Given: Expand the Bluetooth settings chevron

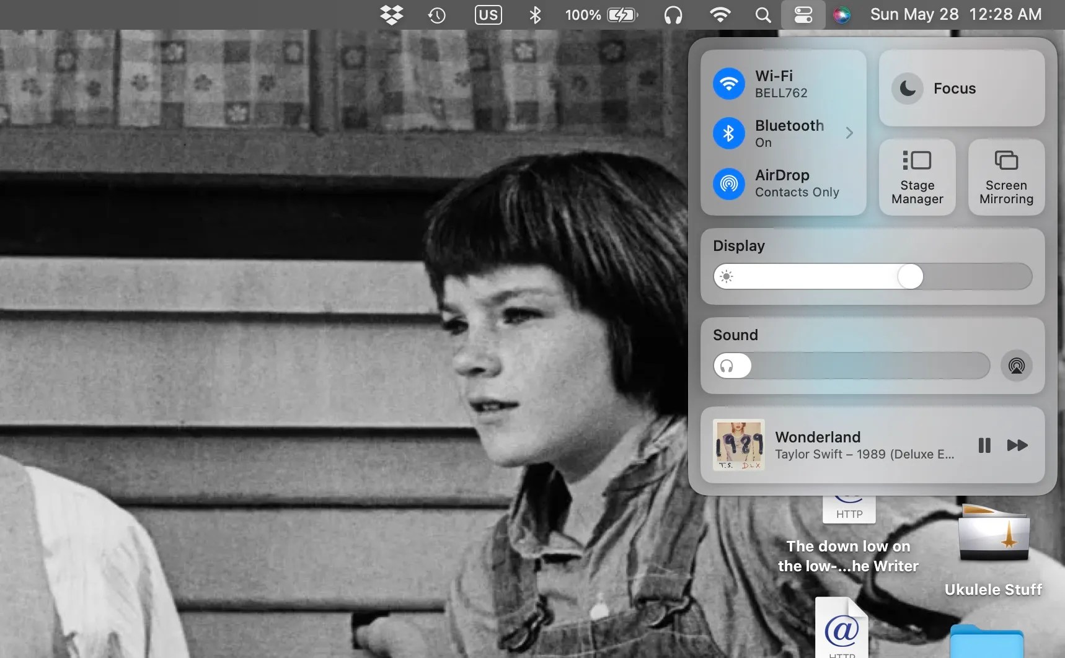Looking at the screenshot, I should (850, 133).
